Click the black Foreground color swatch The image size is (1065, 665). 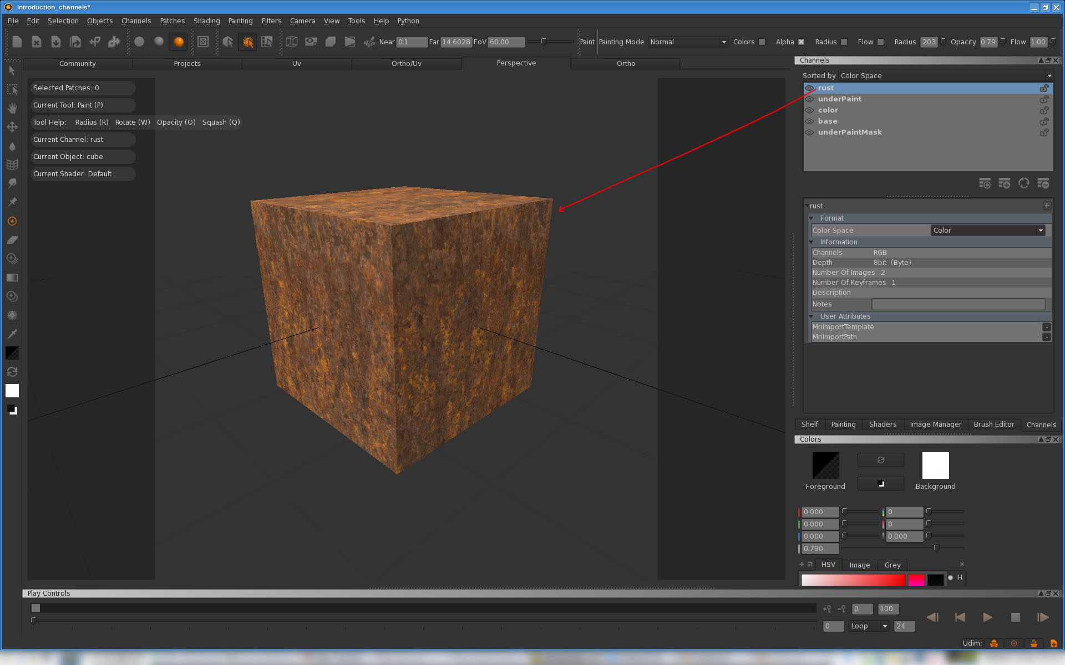825,465
